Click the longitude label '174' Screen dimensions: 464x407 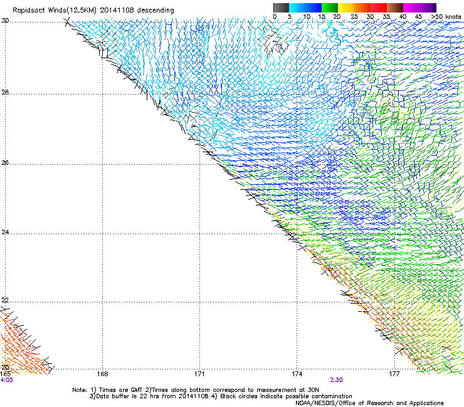coord(297,374)
